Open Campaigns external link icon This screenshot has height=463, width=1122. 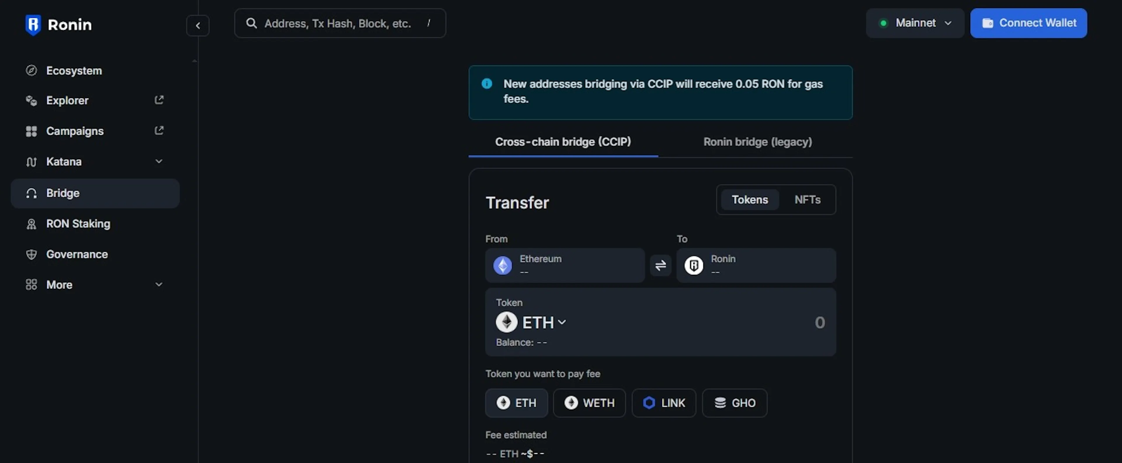(x=159, y=130)
